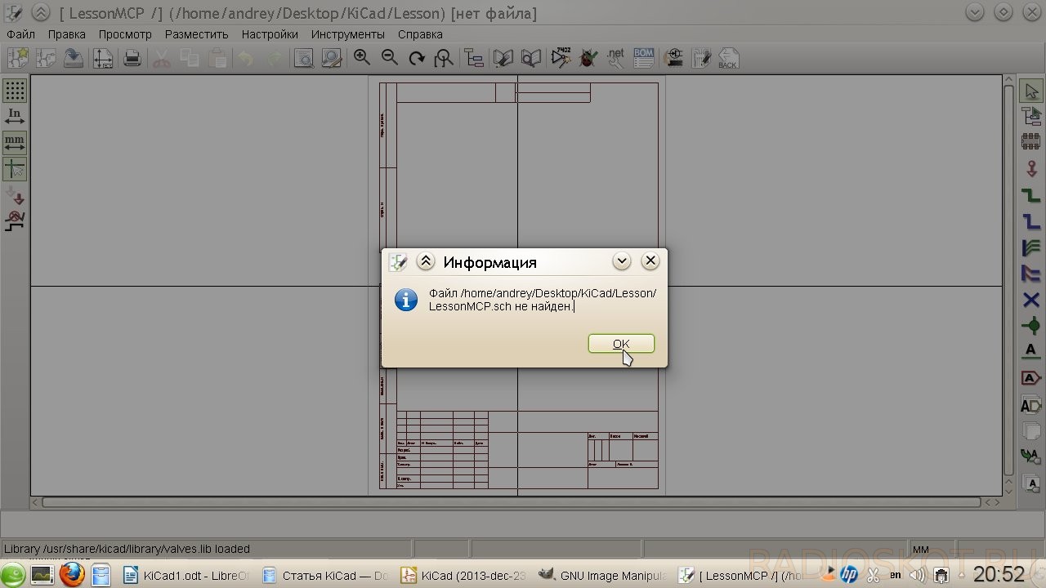This screenshot has height=588, width=1046.
Task: Click the scissors cut icon
Action: [x=162, y=58]
